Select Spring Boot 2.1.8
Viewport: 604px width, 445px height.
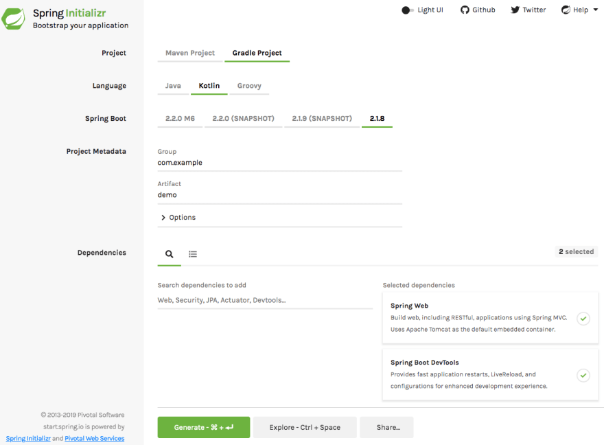click(x=377, y=119)
